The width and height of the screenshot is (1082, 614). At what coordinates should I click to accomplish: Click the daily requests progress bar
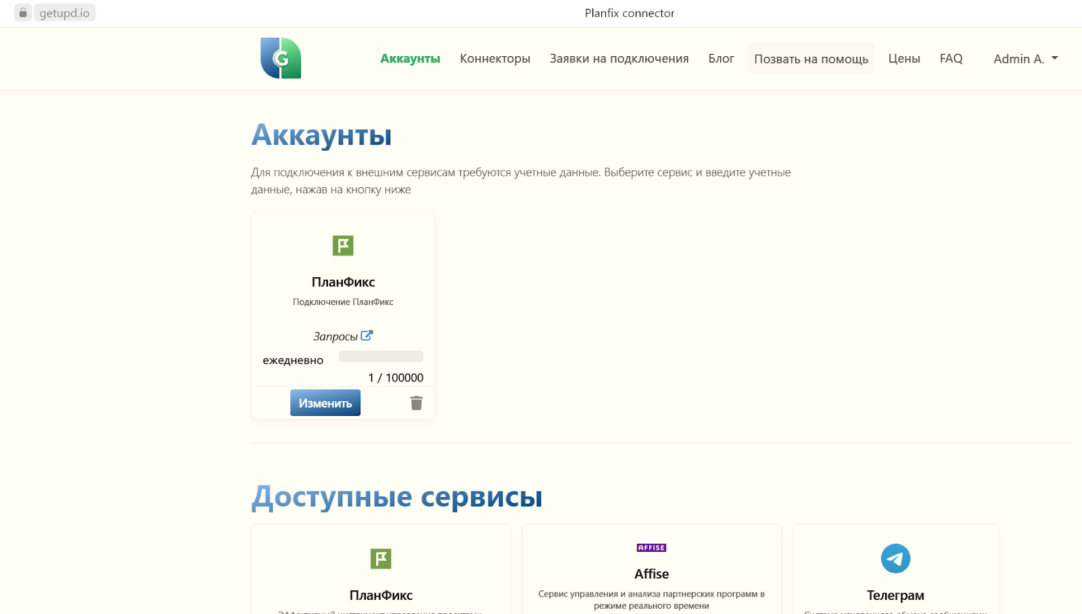tap(381, 356)
